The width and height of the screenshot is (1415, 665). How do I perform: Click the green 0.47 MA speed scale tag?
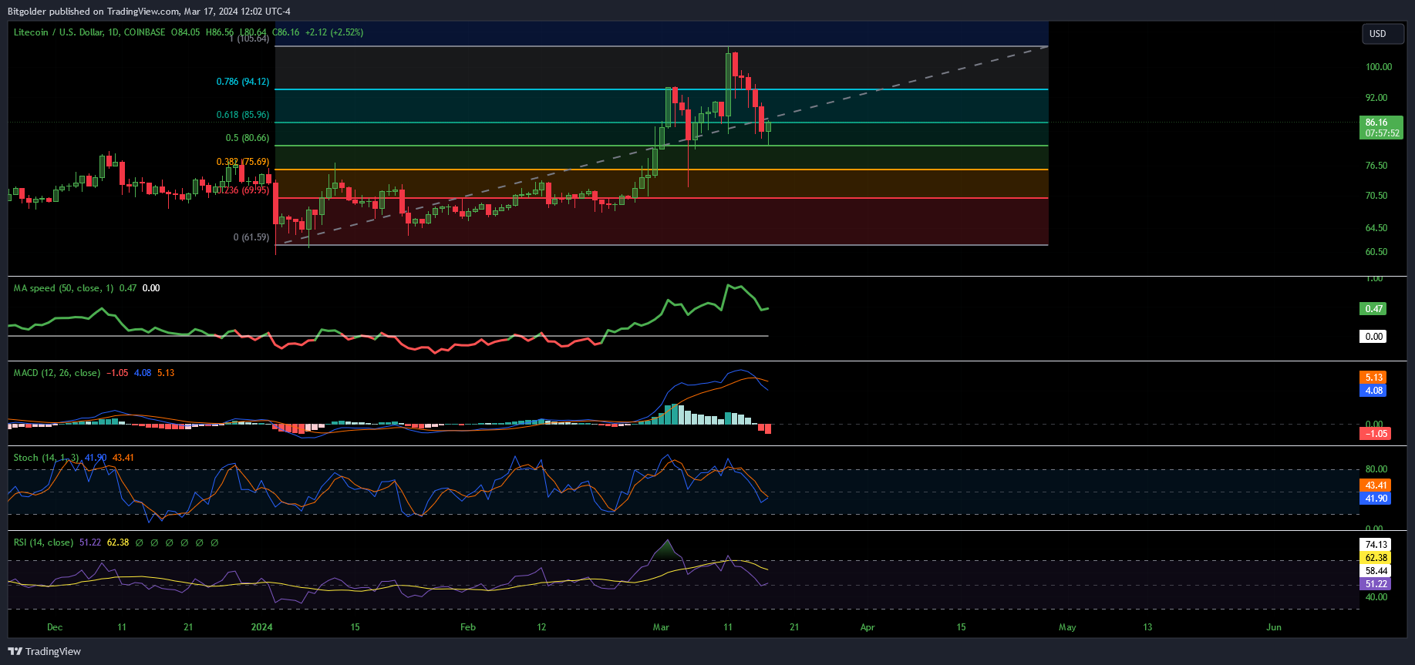point(1373,309)
